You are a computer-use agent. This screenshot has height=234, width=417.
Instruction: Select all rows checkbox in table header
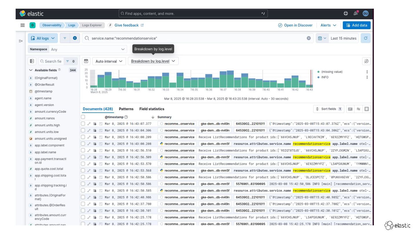83,117
